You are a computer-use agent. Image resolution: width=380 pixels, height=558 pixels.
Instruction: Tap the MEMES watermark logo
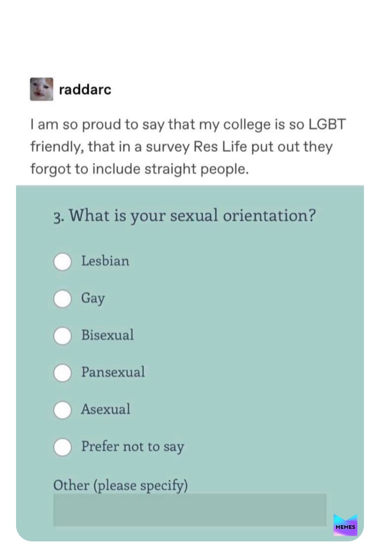pyautogui.click(x=345, y=525)
